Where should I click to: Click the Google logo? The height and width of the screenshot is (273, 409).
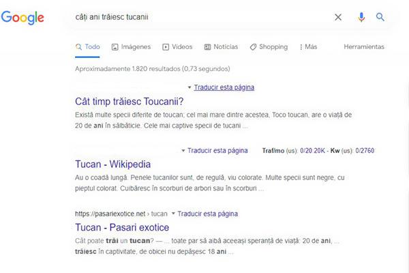pos(22,18)
